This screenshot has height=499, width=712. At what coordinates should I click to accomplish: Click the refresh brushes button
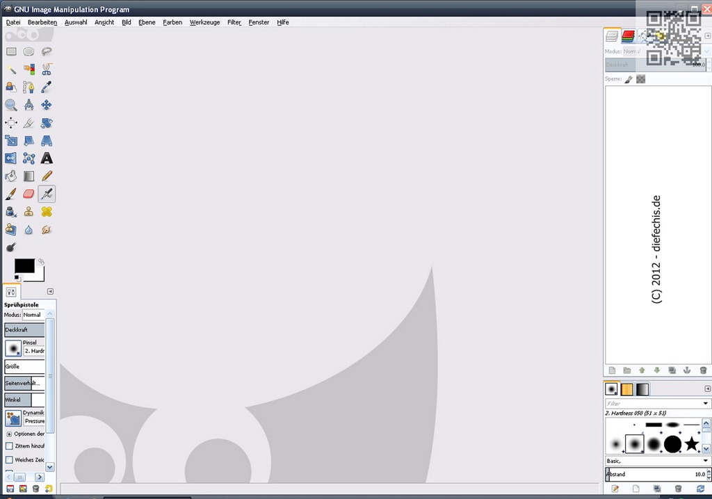click(x=700, y=489)
